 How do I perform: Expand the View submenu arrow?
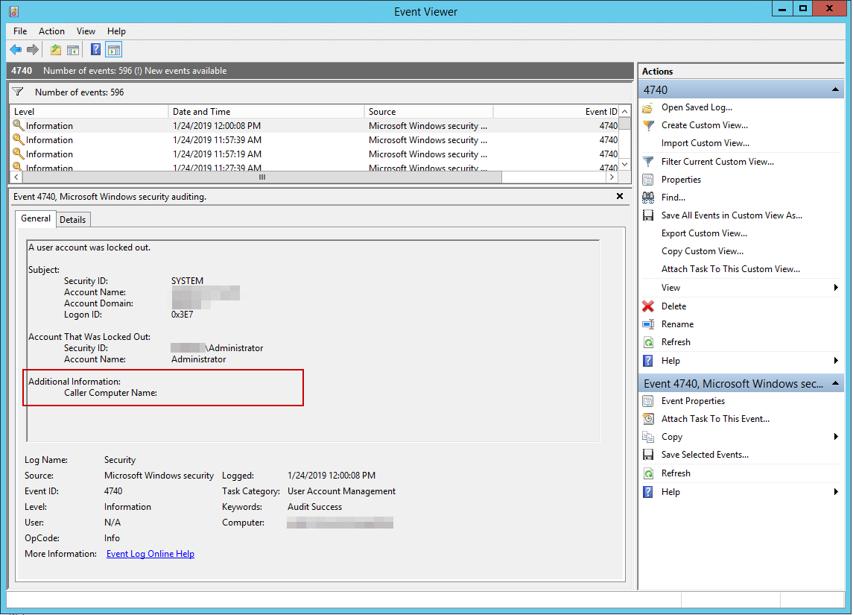click(x=836, y=287)
